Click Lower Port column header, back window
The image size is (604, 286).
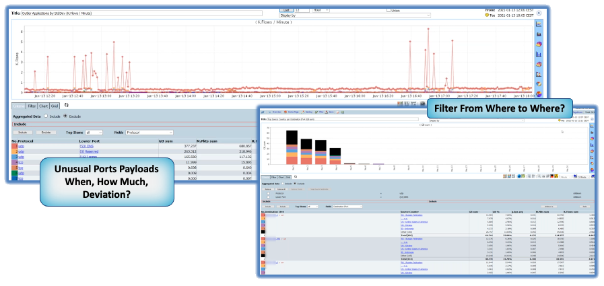90,141
